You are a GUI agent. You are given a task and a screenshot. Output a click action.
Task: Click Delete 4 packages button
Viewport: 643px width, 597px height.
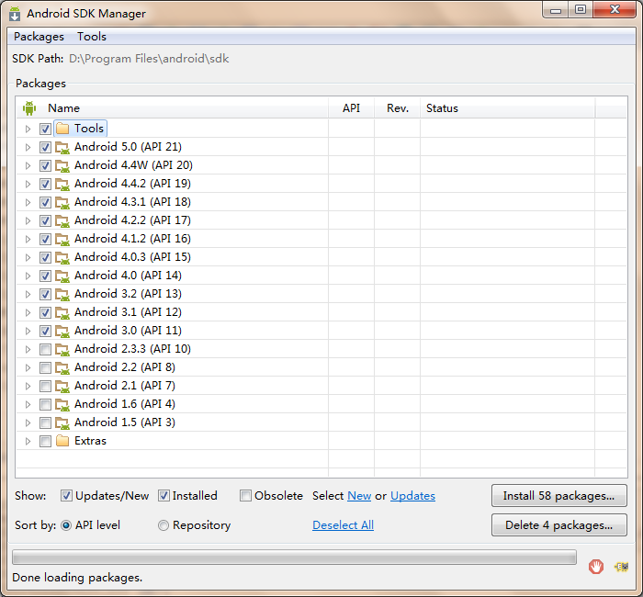pyautogui.click(x=558, y=525)
